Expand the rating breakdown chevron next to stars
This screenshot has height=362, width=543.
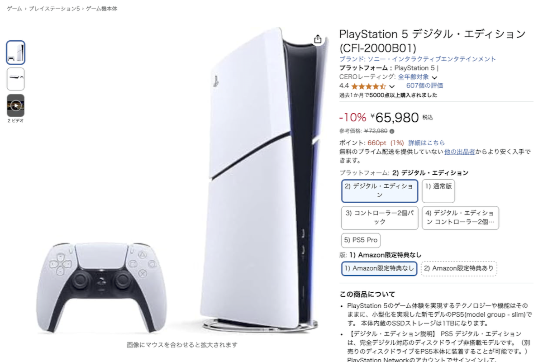click(x=392, y=86)
